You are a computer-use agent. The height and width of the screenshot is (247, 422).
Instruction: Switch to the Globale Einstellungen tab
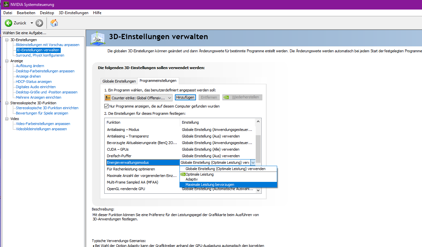click(119, 81)
